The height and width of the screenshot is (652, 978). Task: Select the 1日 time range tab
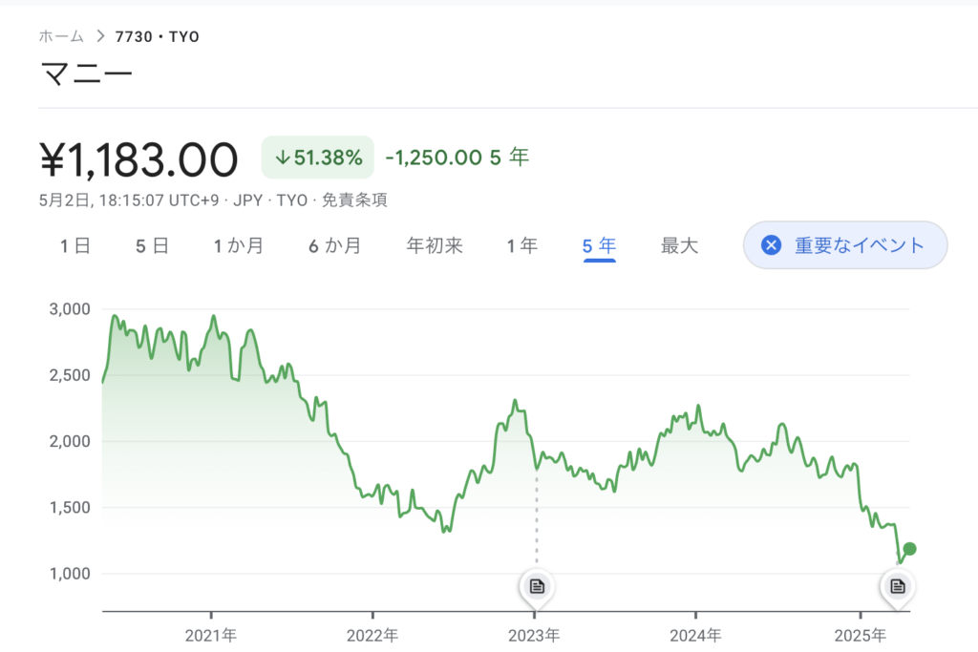[x=75, y=245]
